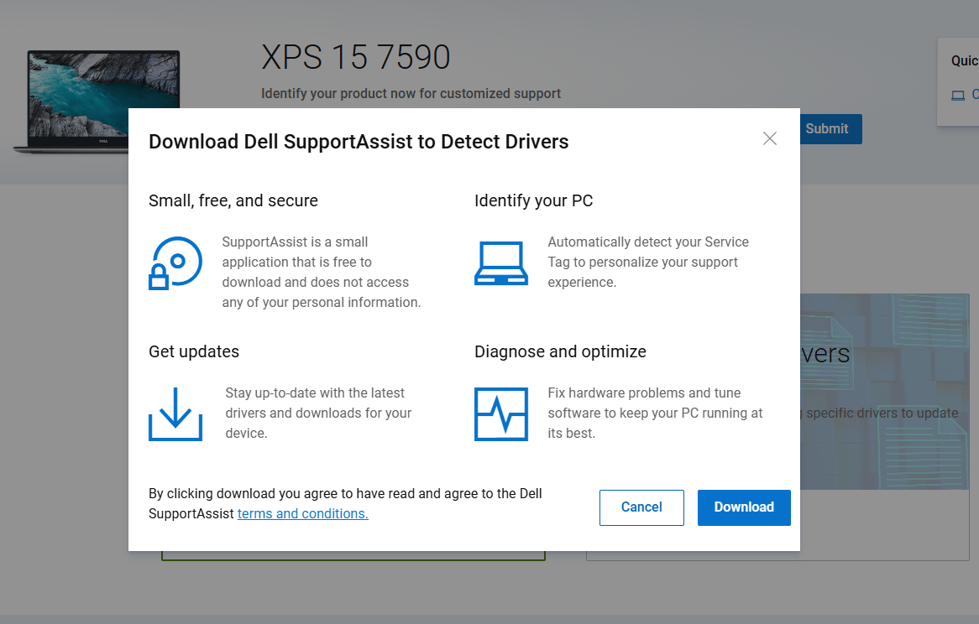
Task: Click the 'Automatically detect your Service Tag' description
Action: pyautogui.click(x=648, y=262)
